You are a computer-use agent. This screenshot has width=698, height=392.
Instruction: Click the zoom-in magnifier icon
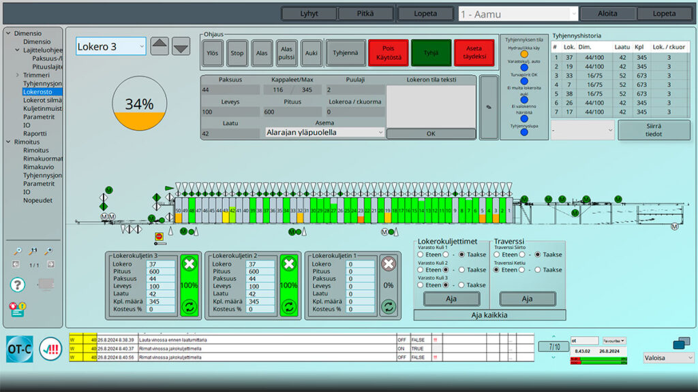pyautogui.click(x=48, y=251)
